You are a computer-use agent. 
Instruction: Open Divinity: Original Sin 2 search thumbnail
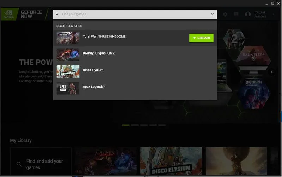tap(68, 55)
